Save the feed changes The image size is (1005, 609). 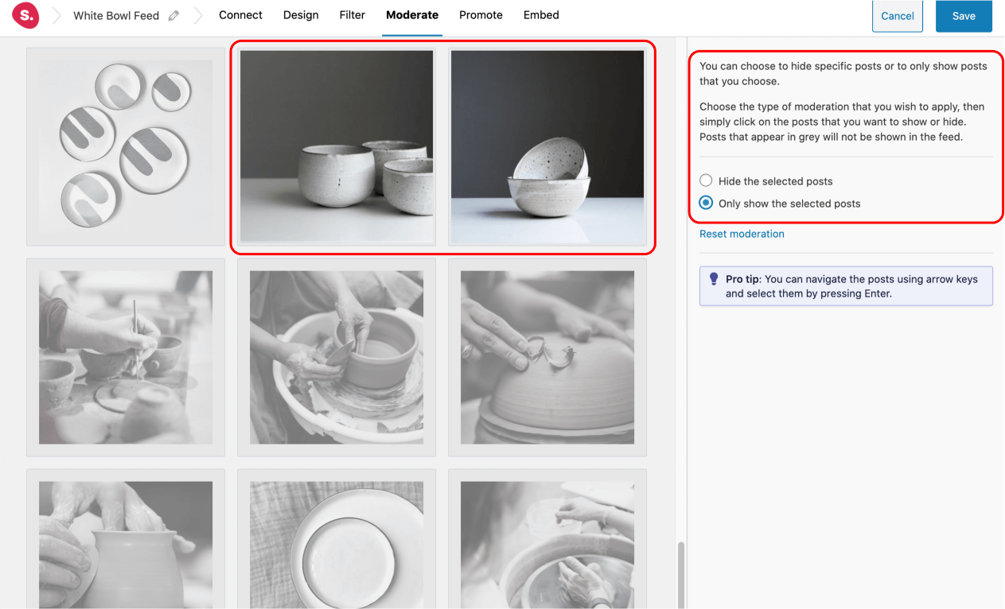click(x=964, y=16)
